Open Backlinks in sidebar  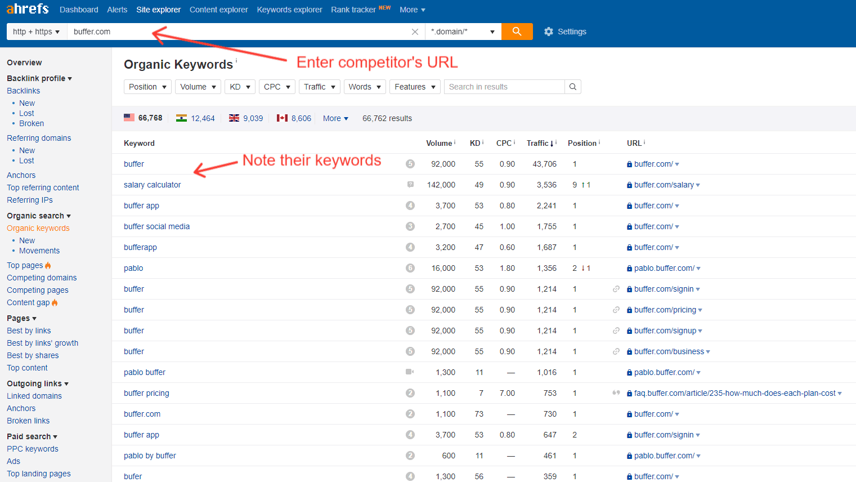24,91
